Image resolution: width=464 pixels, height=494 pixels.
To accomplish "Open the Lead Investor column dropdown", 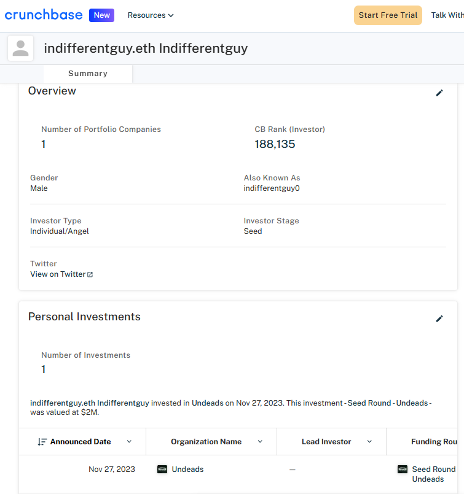I will coord(369,442).
